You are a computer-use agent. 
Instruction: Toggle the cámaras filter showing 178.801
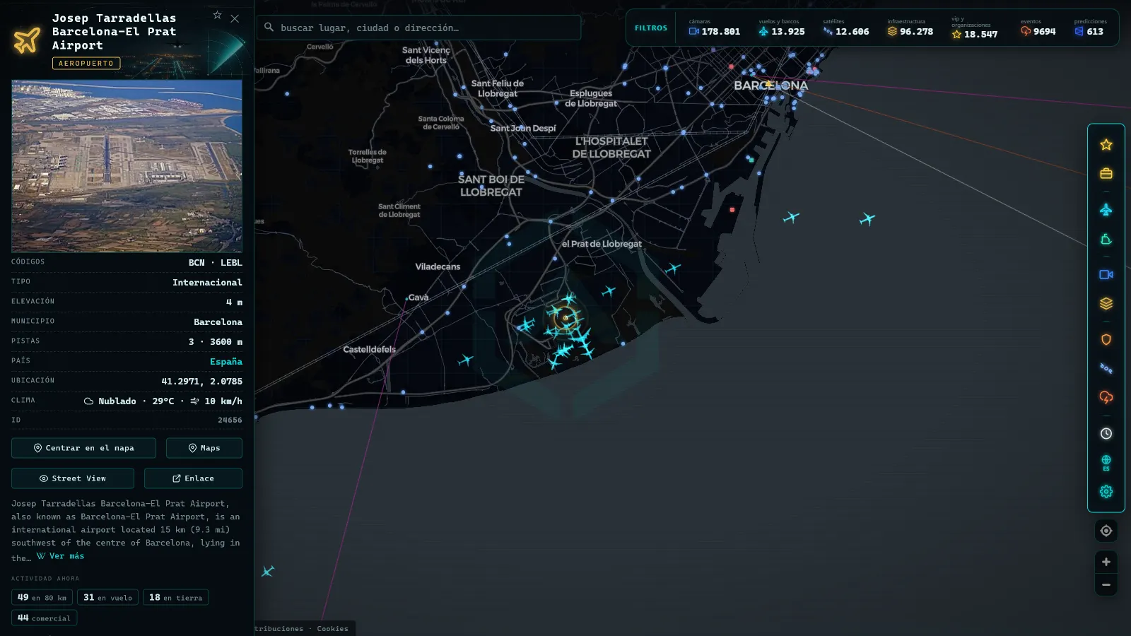[715, 28]
